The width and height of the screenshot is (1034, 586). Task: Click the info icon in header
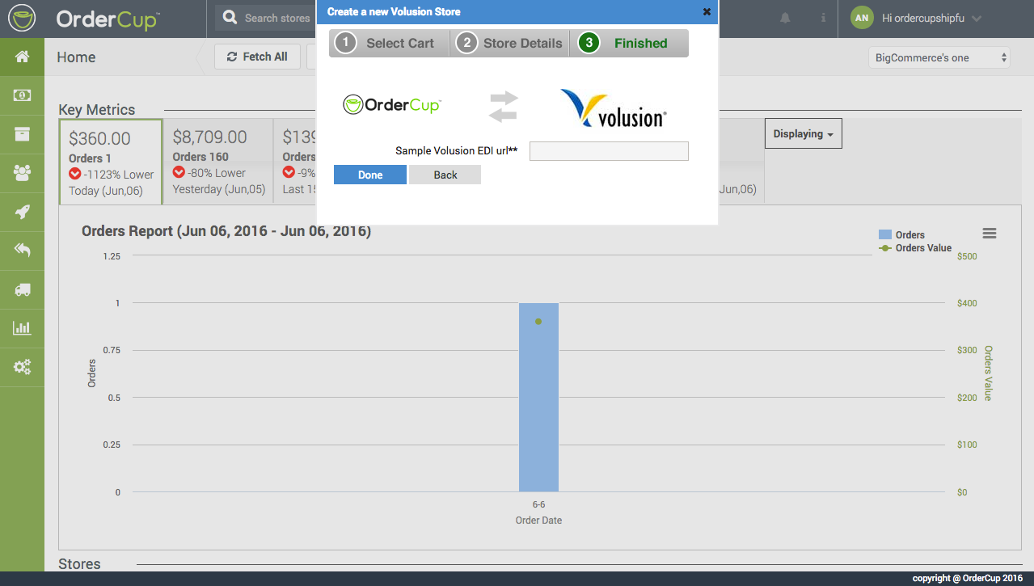pos(823,18)
